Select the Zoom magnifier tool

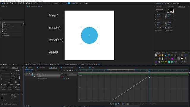tap(7, 3)
